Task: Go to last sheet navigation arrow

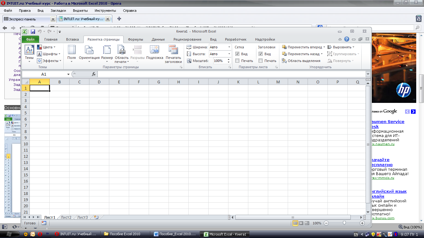Action: [x=38, y=218]
